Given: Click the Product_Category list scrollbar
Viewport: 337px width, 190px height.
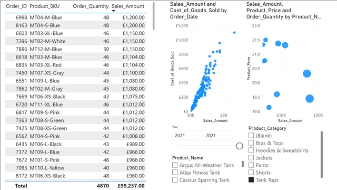Looking at the screenshot, I should tap(322, 155).
